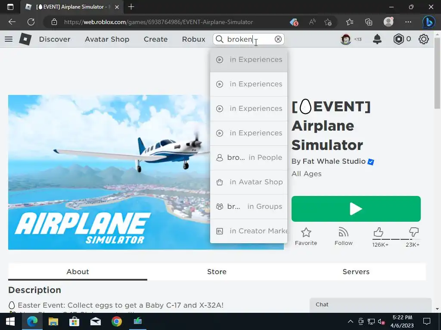The height and width of the screenshot is (330, 441).
Task: Open the Chat panel
Action: click(370, 305)
